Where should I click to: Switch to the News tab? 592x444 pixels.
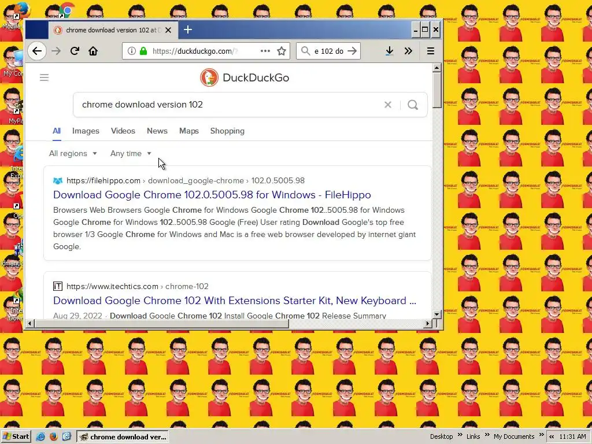click(x=157, y=131)
